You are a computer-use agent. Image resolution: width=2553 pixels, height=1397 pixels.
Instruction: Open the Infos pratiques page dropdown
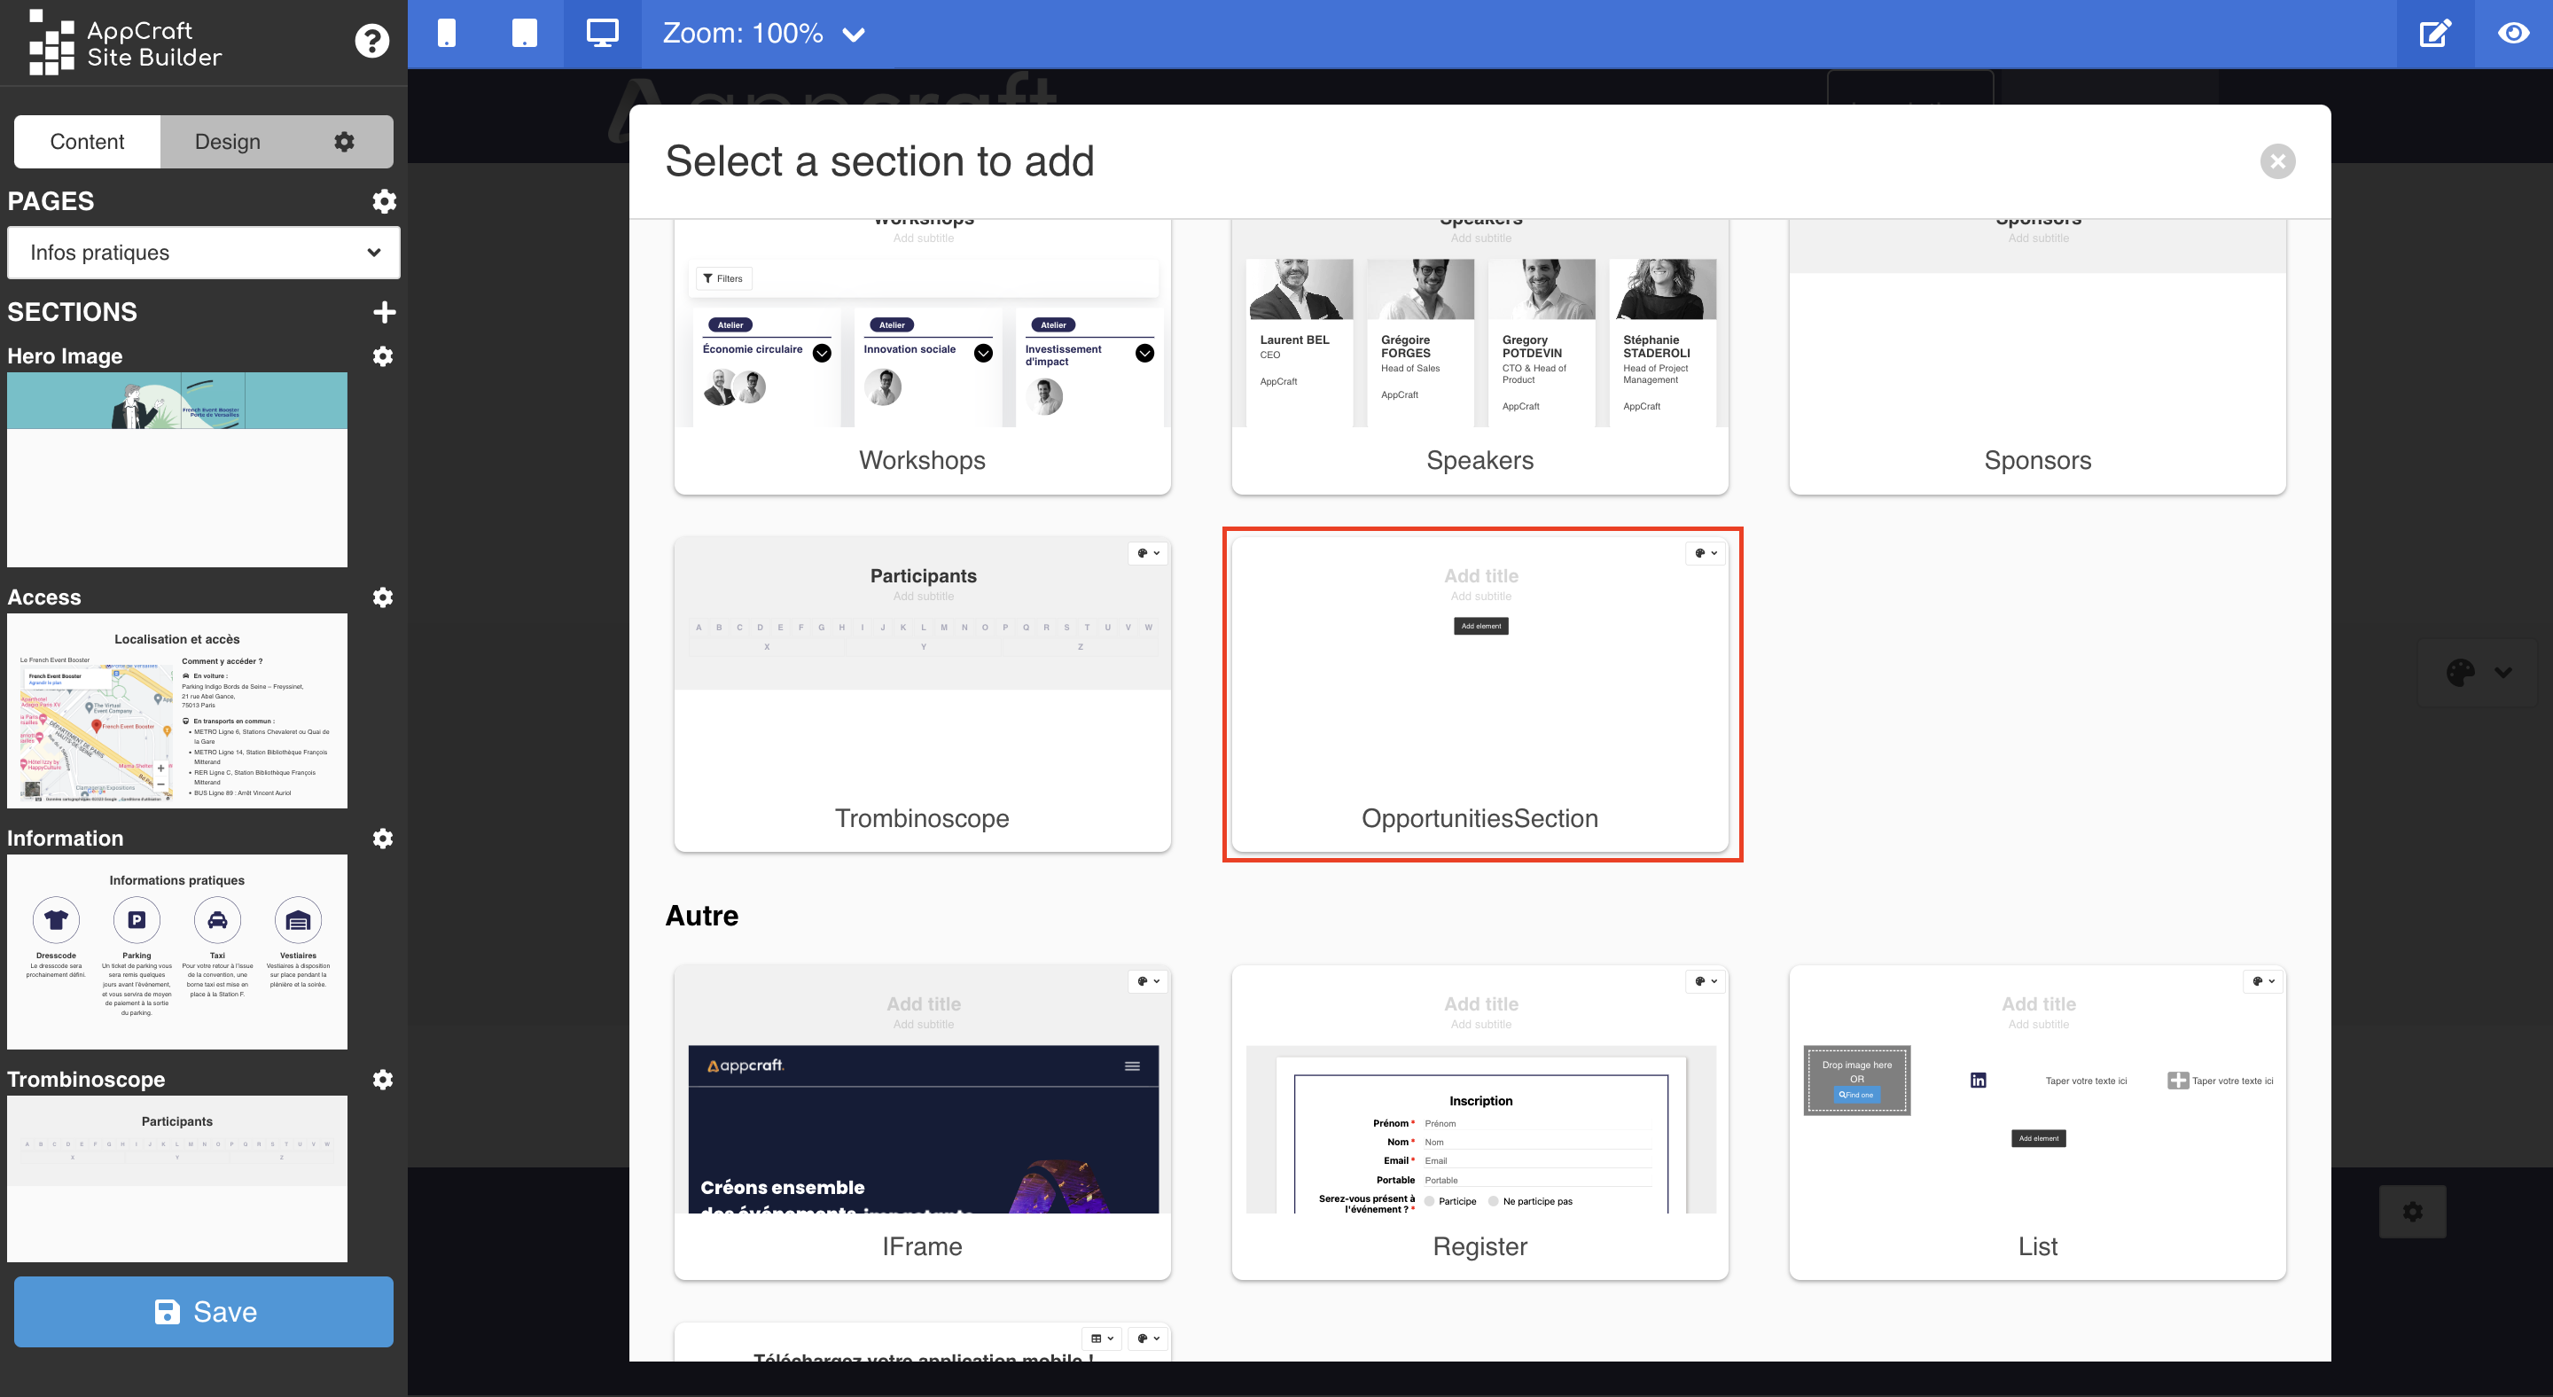[x=203, y=253]
